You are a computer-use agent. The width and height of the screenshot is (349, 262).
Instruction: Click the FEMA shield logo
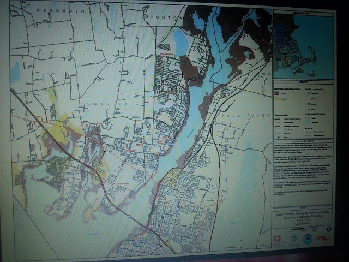(x=294, y=238)
